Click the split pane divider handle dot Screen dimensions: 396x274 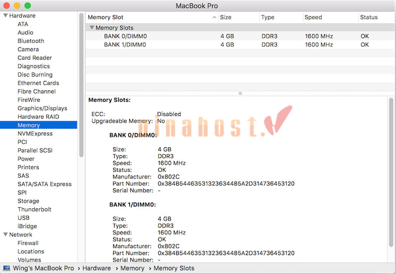(x=240, y=93)
